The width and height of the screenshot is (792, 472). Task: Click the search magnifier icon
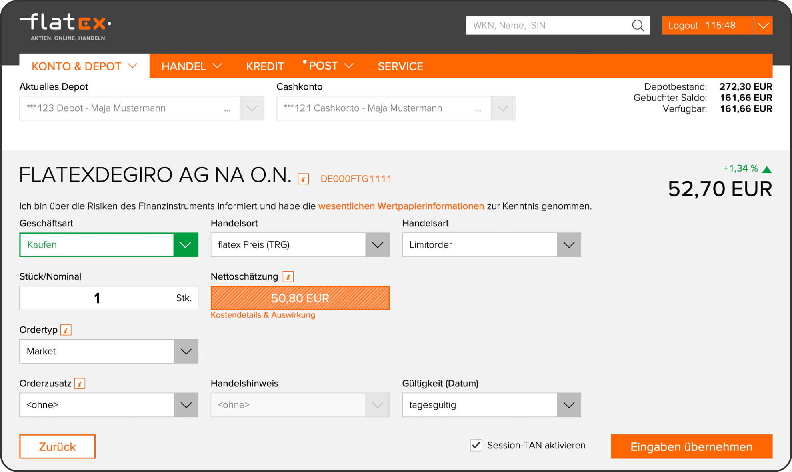tap(638, 26)
